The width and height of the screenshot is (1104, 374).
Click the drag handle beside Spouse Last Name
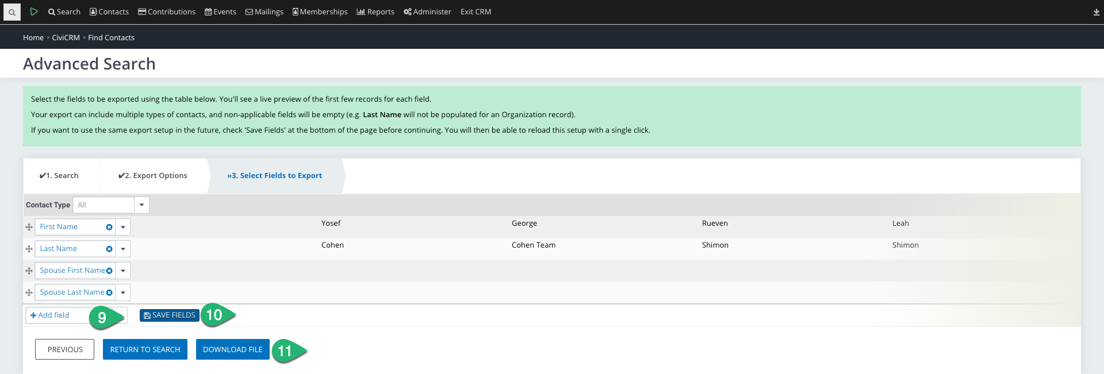(29, 292)
